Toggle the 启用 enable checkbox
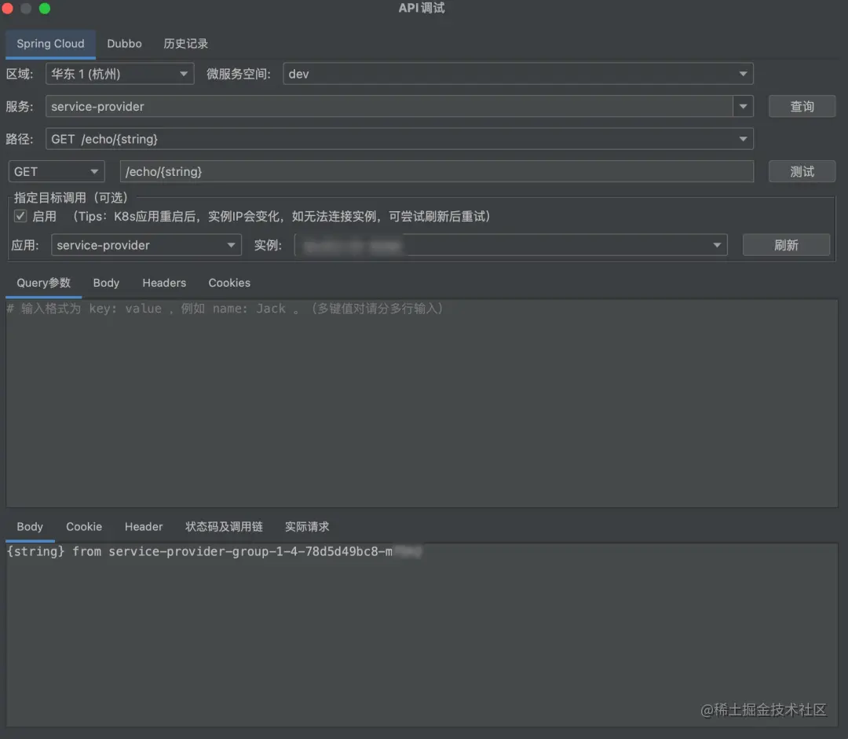Screen dimensions: 848x739 [x=20, y=217]
